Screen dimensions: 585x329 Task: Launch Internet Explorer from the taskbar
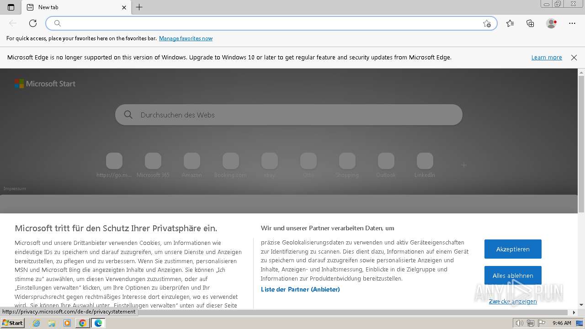[x=37, y=323]
